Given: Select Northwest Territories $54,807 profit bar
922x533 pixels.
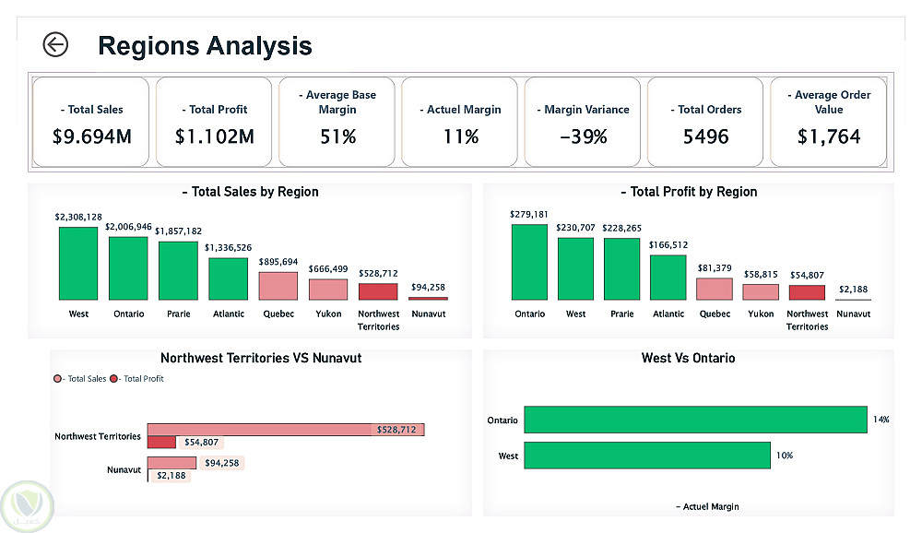Looking at the screenshot, I should click(x=161, y=443).
